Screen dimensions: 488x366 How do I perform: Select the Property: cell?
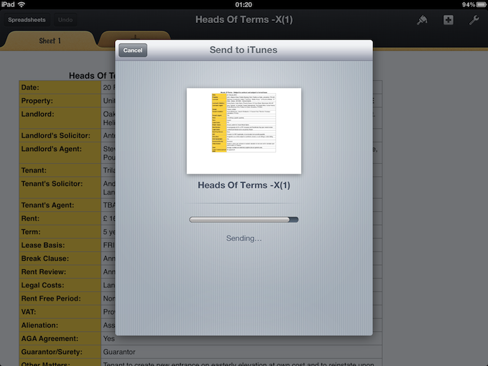(x=60, y=101)
